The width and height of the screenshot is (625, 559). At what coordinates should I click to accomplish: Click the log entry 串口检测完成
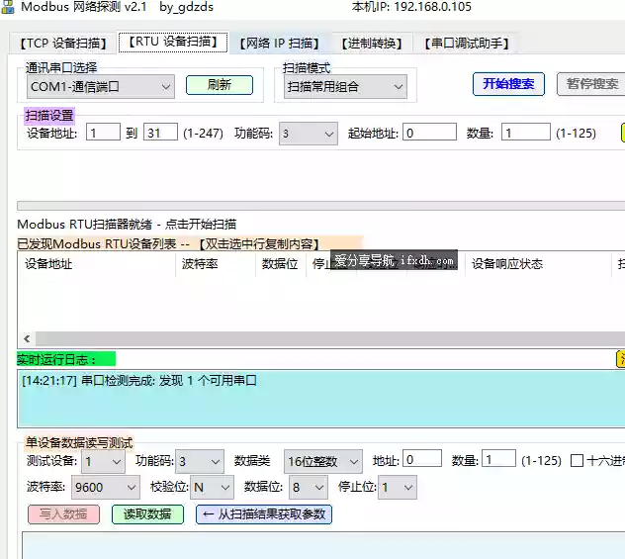tap(139, 380)
